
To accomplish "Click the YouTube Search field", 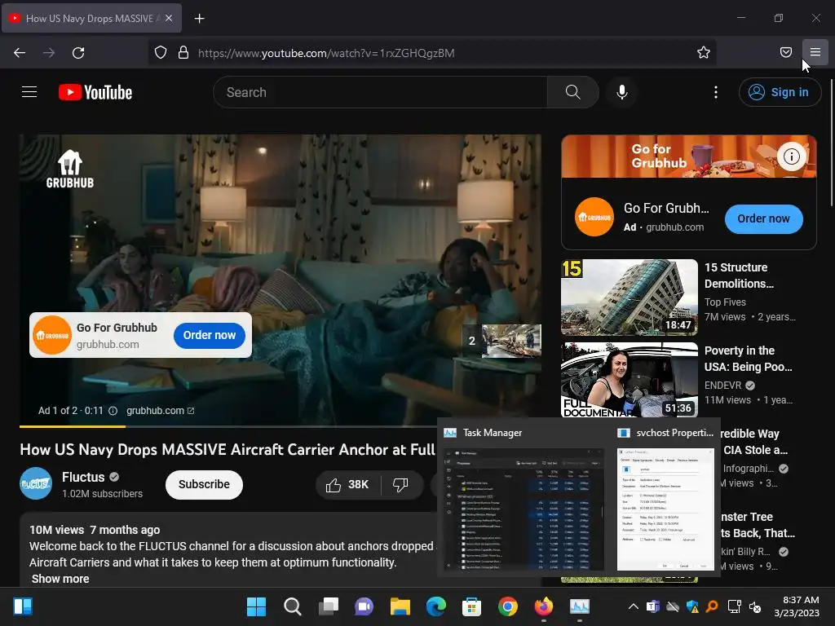I will [380, 92].
